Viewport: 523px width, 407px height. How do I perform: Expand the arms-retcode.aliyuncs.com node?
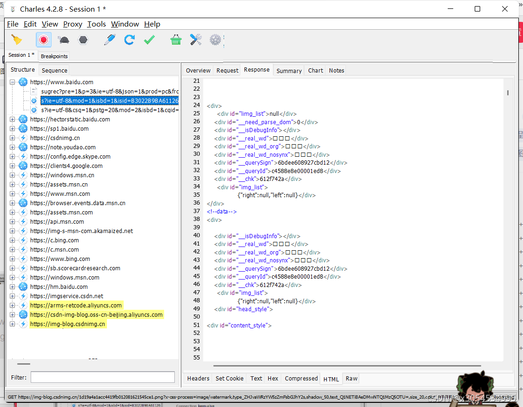coord(13,306)
